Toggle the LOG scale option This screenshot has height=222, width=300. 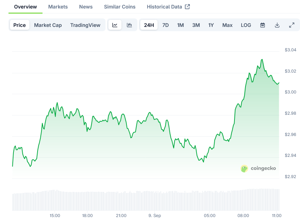(246, 25)
